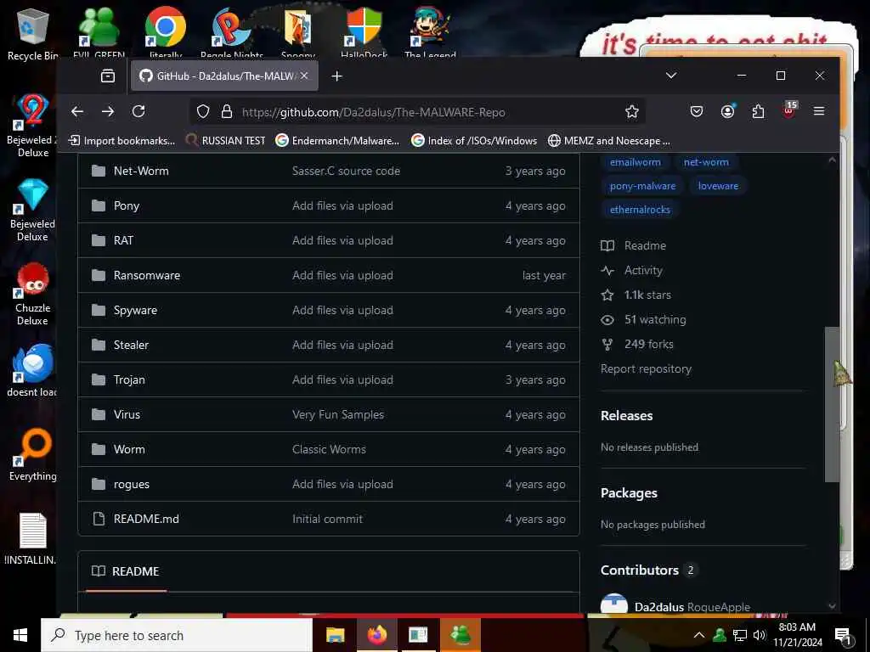The image size is (870, 652).
Task: Click the Report repository link
Action: pyautogui.click(x=646, y=368)
